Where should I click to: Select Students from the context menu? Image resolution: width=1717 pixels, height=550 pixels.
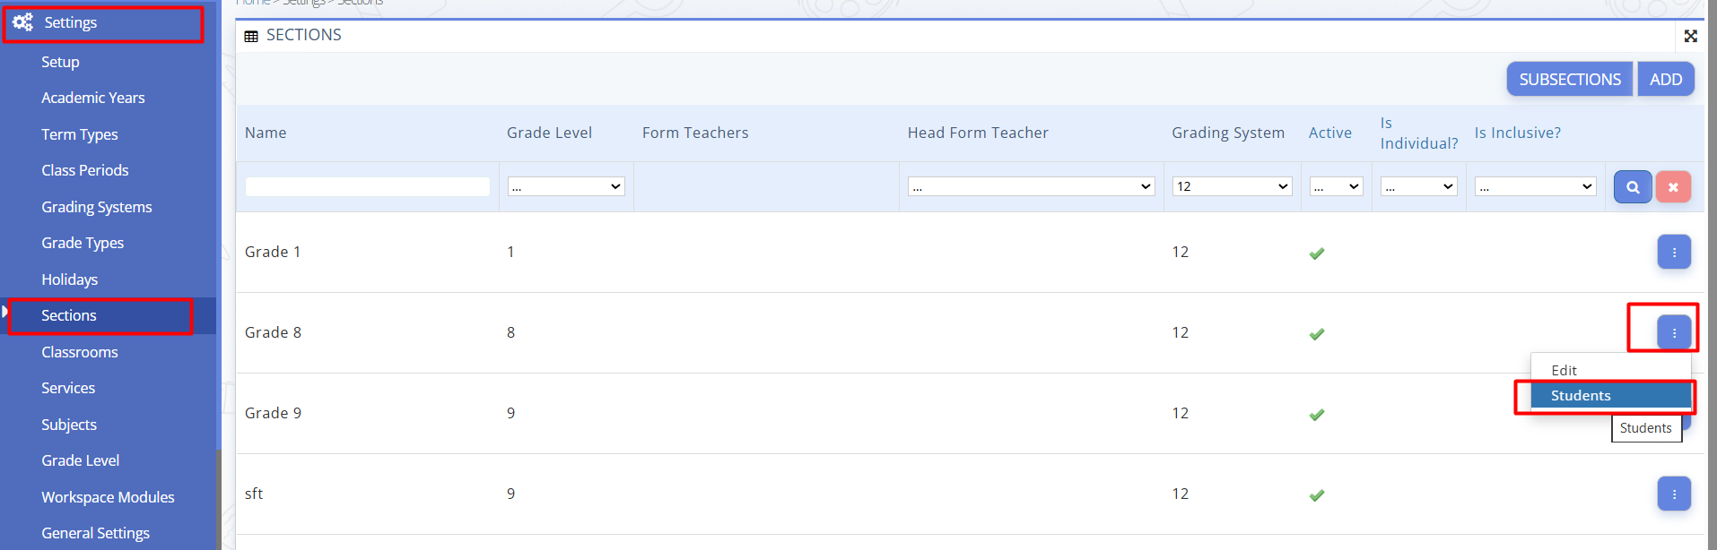pyautogui.click(x=1581, y=395)
